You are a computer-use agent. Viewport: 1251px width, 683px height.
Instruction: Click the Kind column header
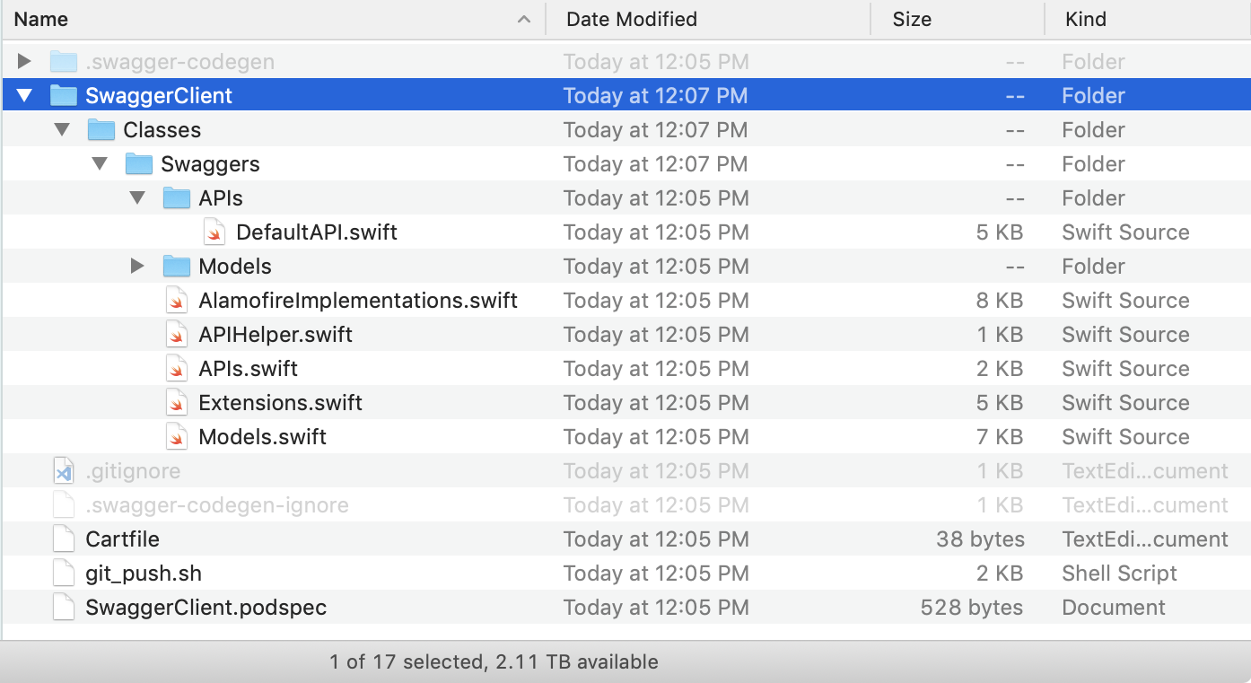pos(1085,19)
